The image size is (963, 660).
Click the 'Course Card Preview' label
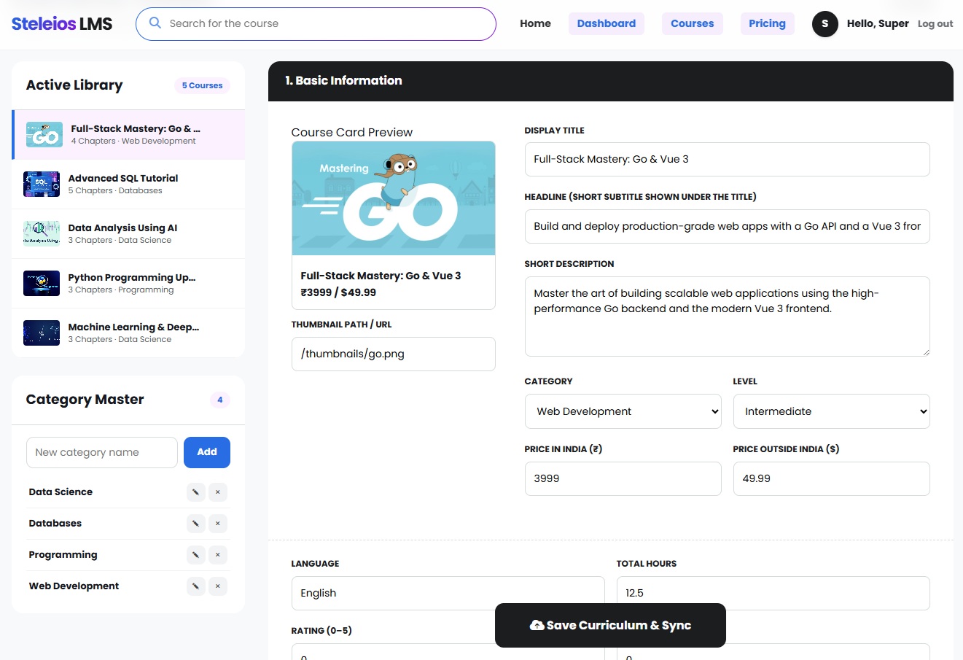click(x=351, y=132)
